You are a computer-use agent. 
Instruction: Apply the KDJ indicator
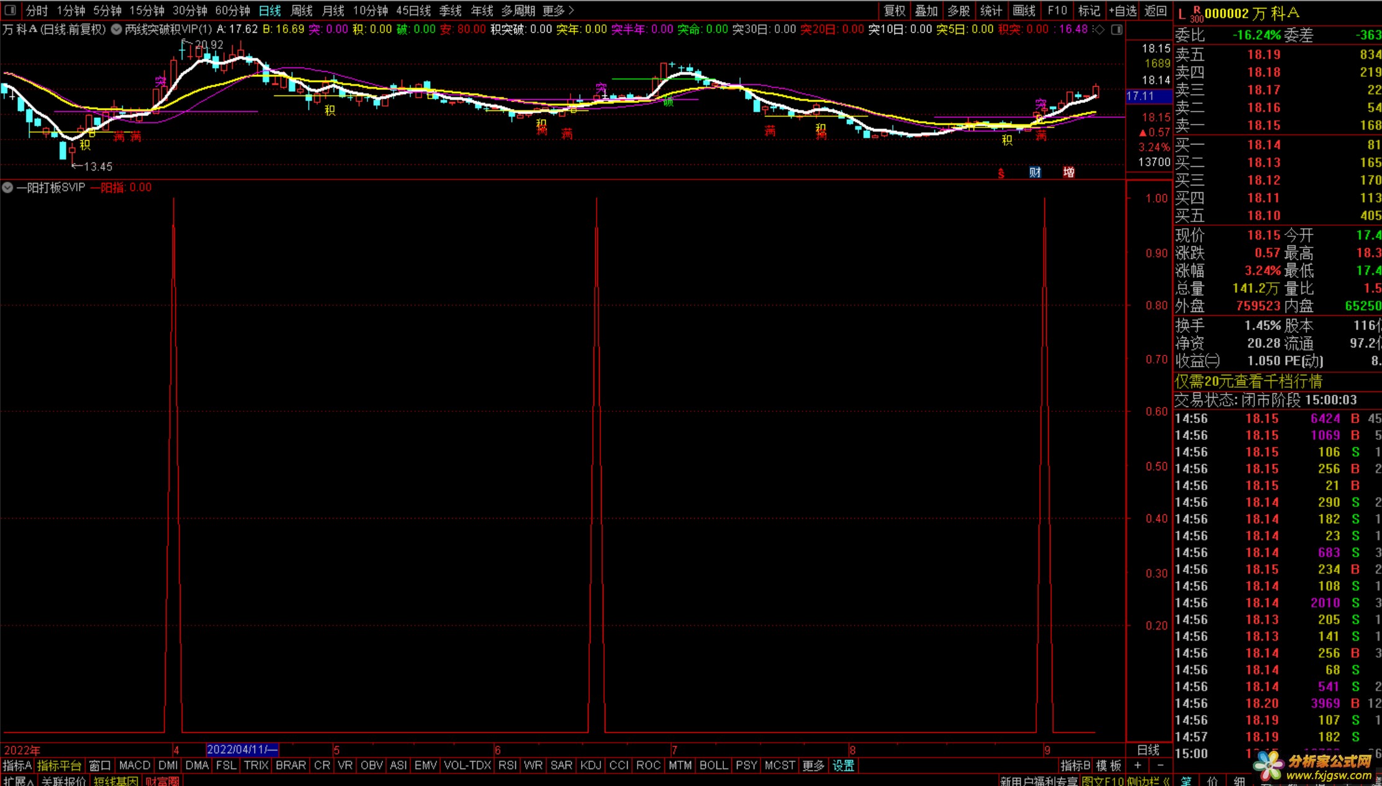click(590, 766)
